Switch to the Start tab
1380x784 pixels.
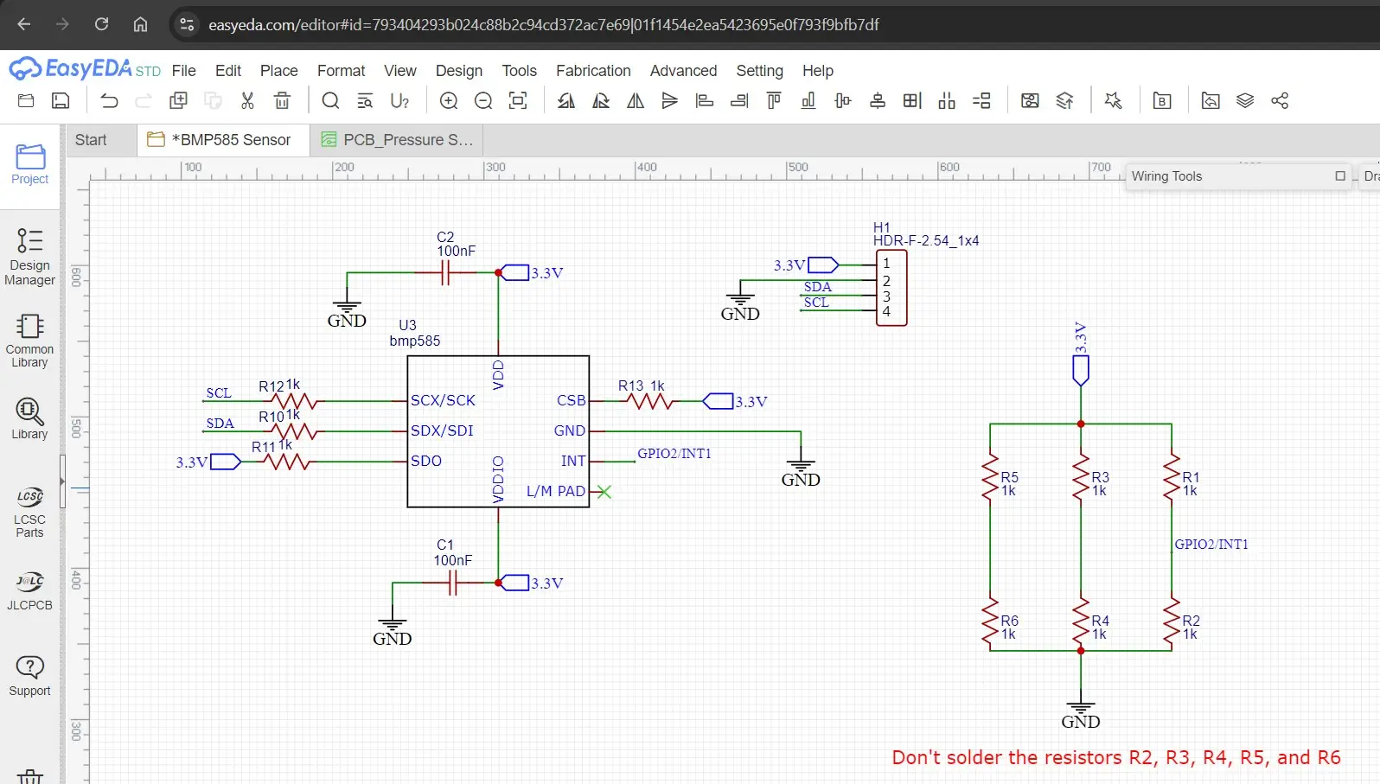[91, 140]
